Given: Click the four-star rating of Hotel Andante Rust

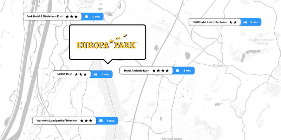Looking at the screenshot, I should pyautogui.click(x=161, y=71).
